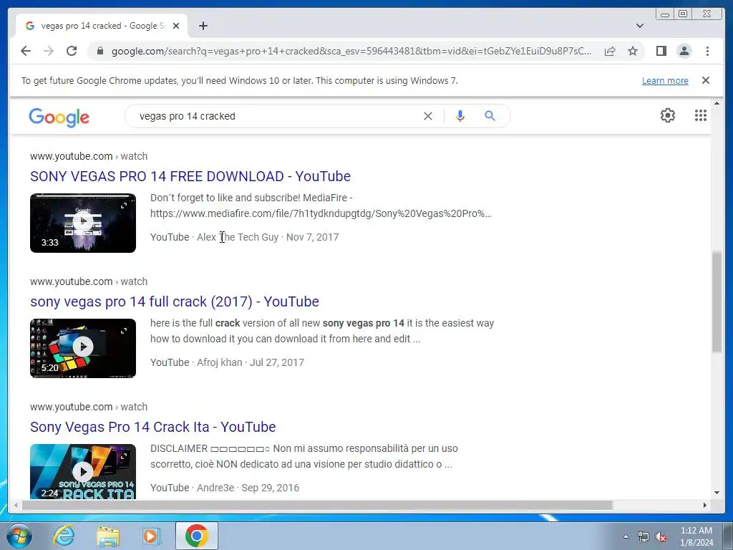The height and width of the screenshot is (550, 733).
Task: Open Learn more about Chrome updates
Action: tap(665, 80)
